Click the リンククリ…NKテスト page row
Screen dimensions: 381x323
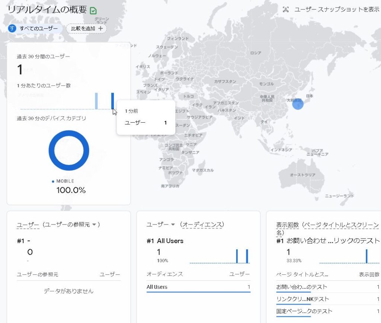[x=302, y=299]
